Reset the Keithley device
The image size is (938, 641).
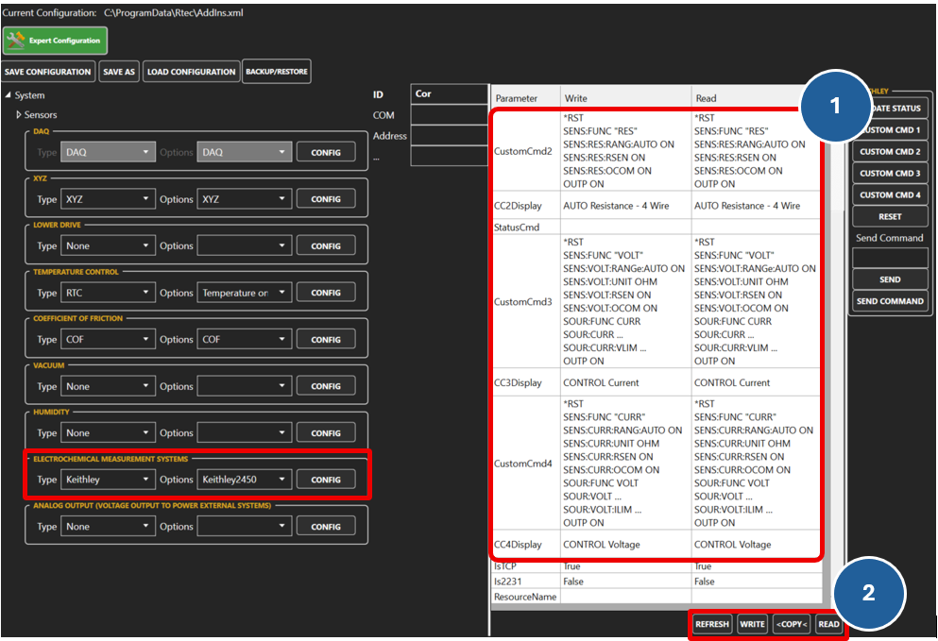point(889,216)
